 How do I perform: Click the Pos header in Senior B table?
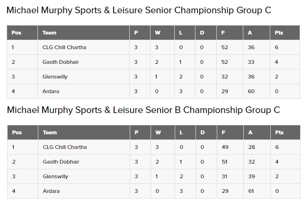[17, 132]
